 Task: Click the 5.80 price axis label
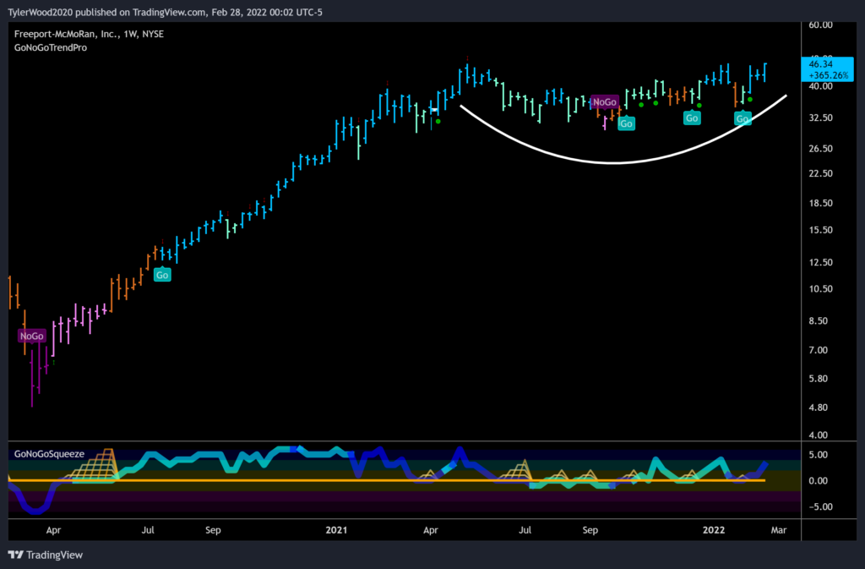818,379
